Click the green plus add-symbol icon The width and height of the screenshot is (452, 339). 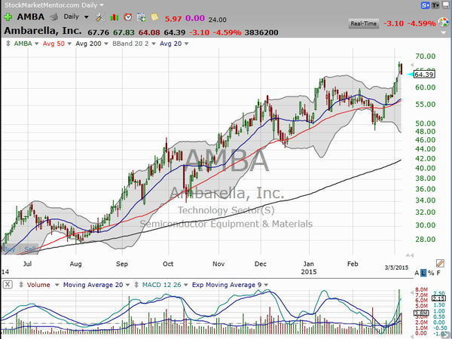pyautogui.click(x=8, y=17)
